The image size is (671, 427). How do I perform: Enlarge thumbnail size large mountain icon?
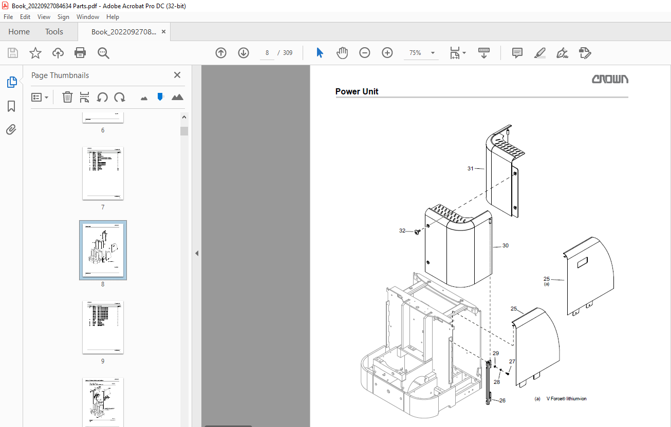tap(177, 97)
